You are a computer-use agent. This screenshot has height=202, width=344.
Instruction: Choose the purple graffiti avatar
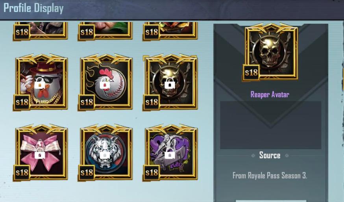(x=170, y=153)
